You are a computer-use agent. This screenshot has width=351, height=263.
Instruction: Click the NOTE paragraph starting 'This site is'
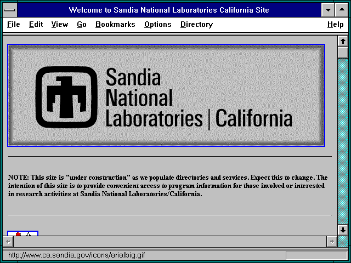(168, 186)
